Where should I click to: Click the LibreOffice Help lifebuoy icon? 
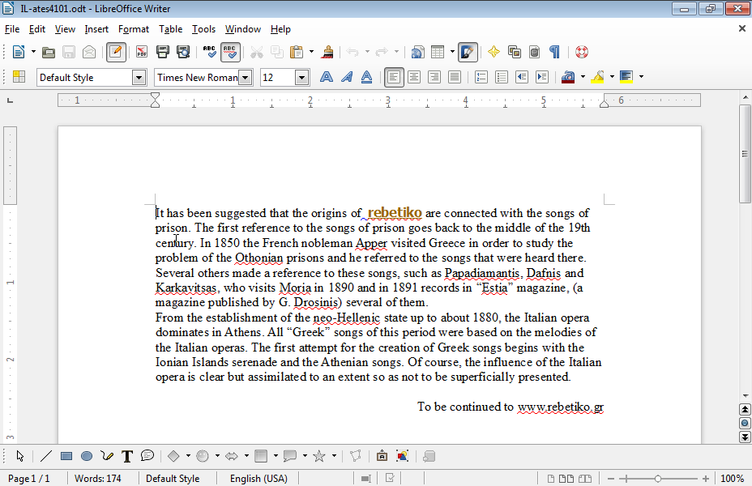[x=581, y=52]
